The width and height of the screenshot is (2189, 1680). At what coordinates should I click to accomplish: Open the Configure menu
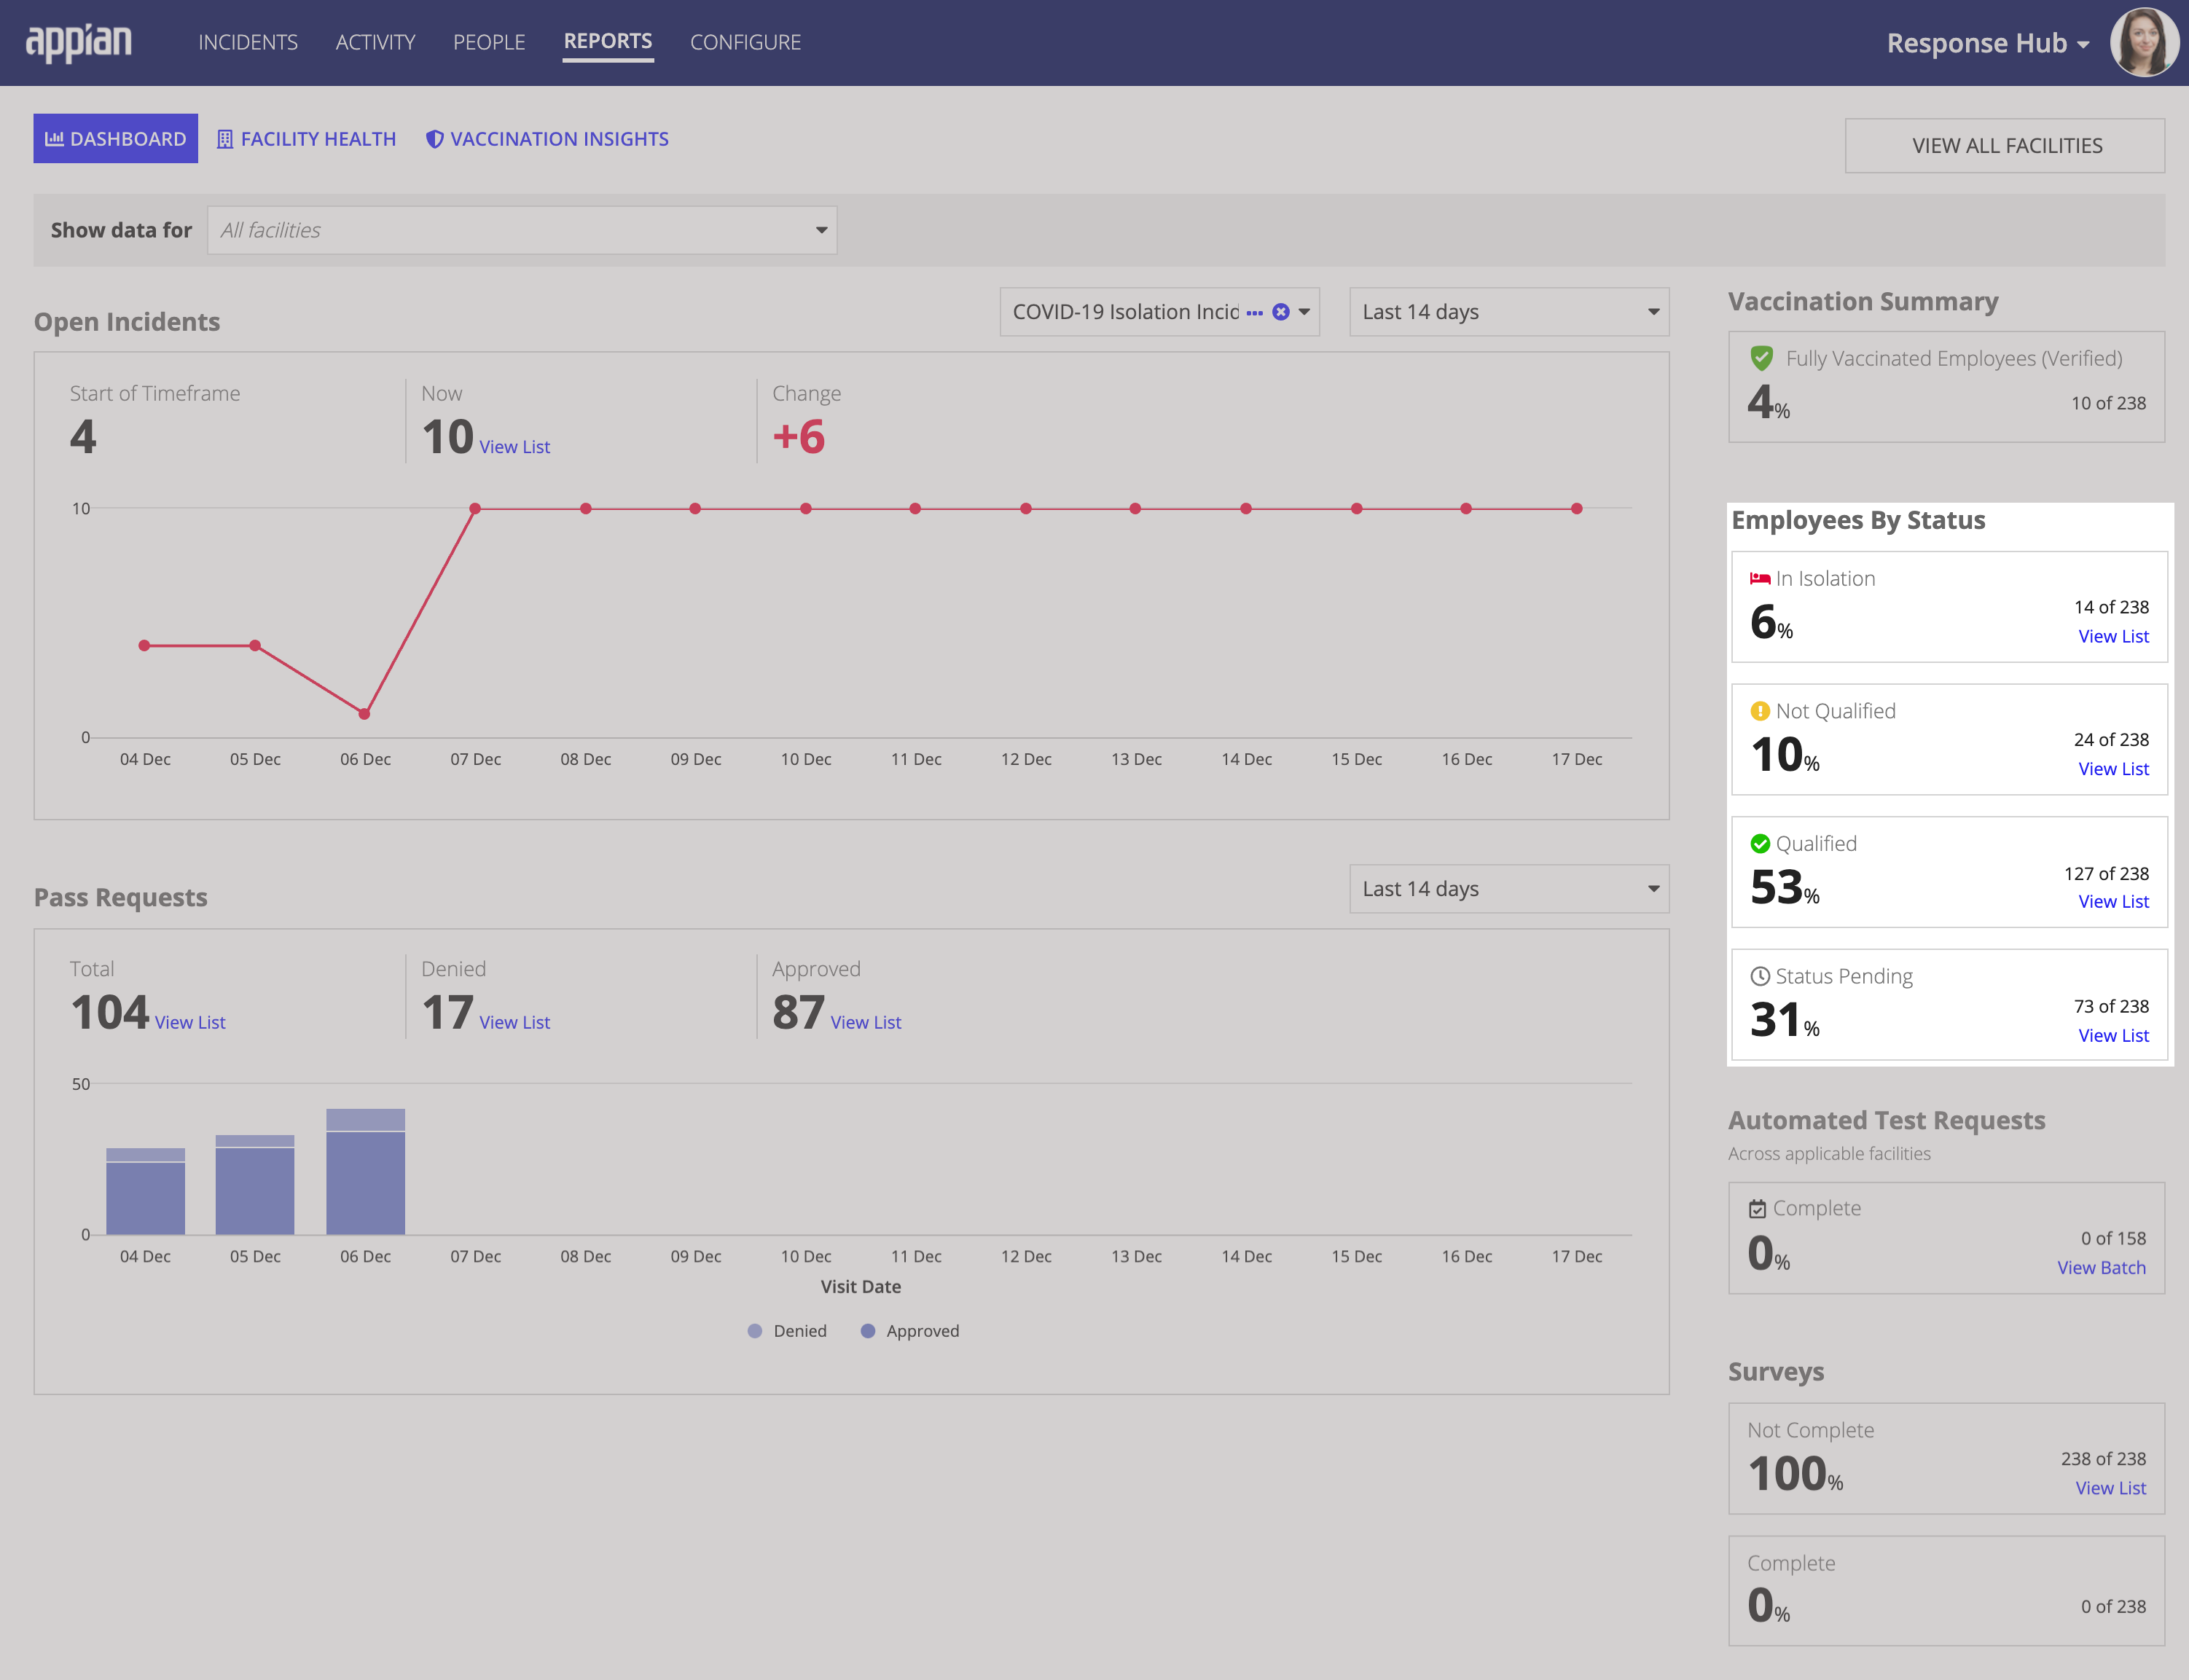point(745,42)
